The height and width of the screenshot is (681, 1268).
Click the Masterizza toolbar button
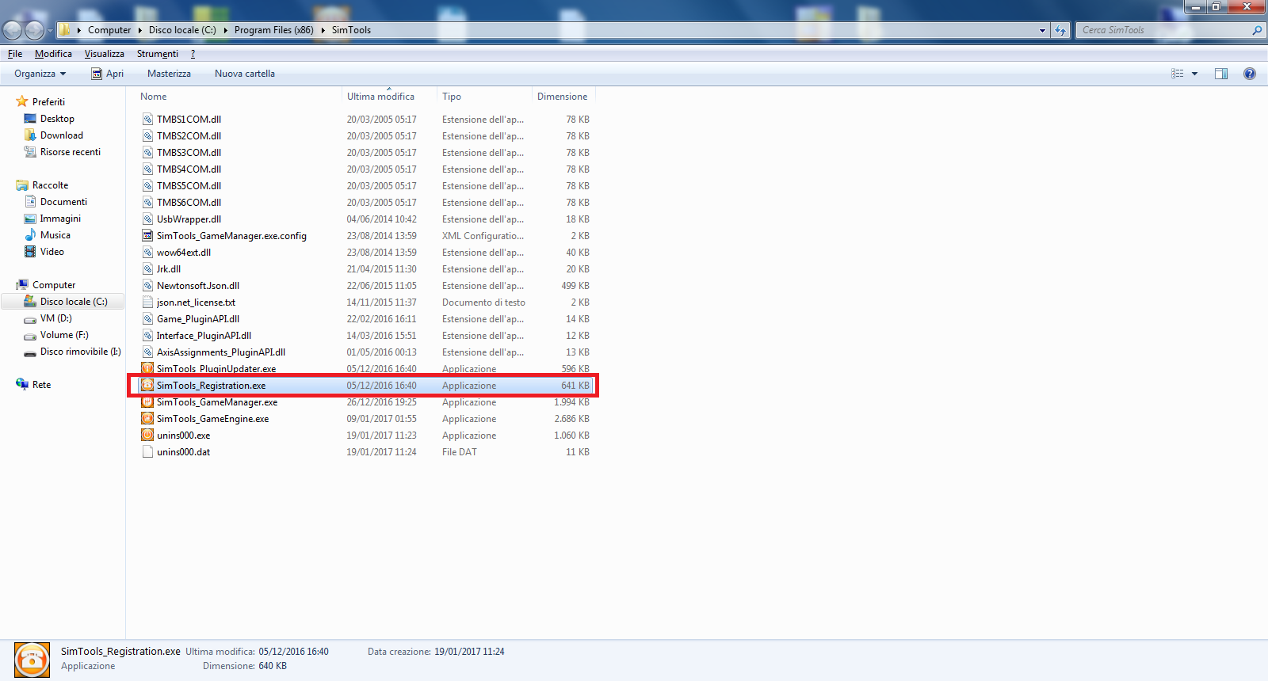[x=169, y=74]
